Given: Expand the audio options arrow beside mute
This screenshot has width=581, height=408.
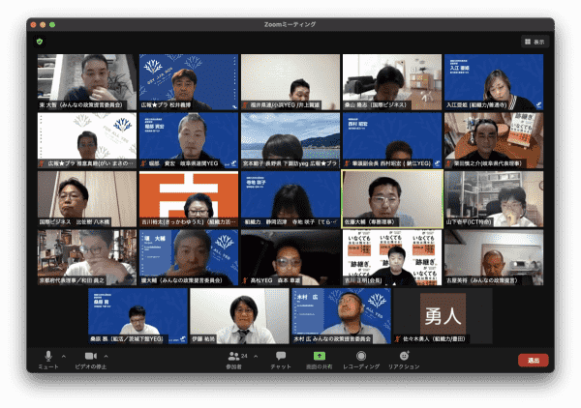Looking at the screenshot, I should [x=64, y=356].
